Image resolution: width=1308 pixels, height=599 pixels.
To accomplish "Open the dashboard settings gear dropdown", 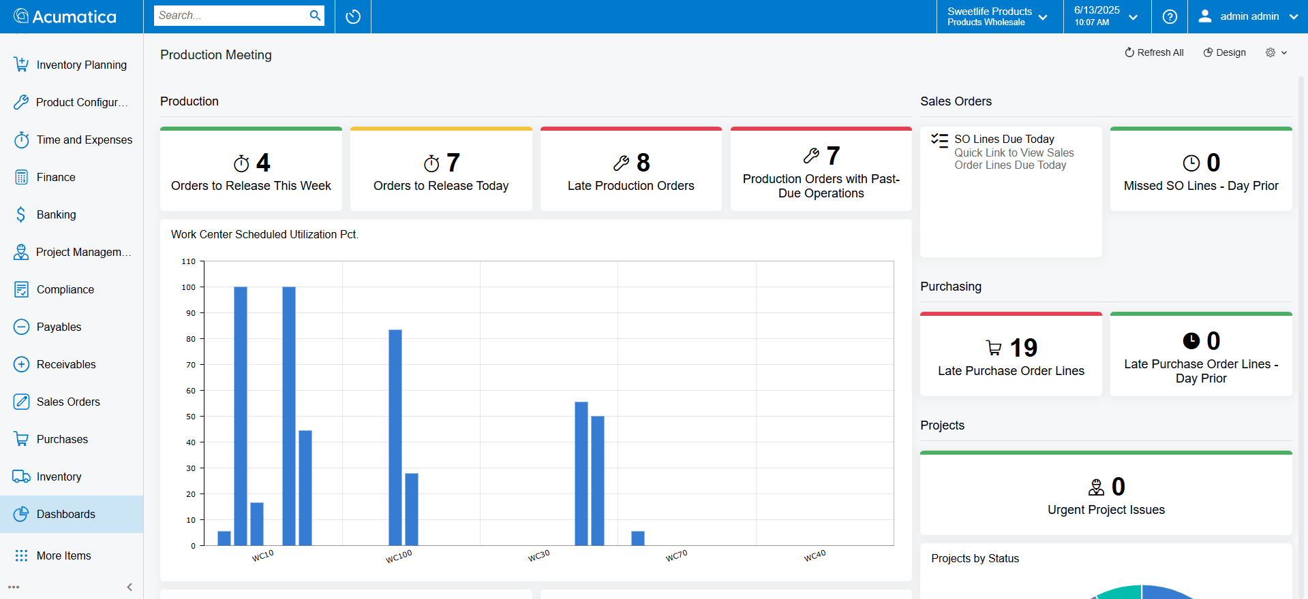I will point(1276,52).
